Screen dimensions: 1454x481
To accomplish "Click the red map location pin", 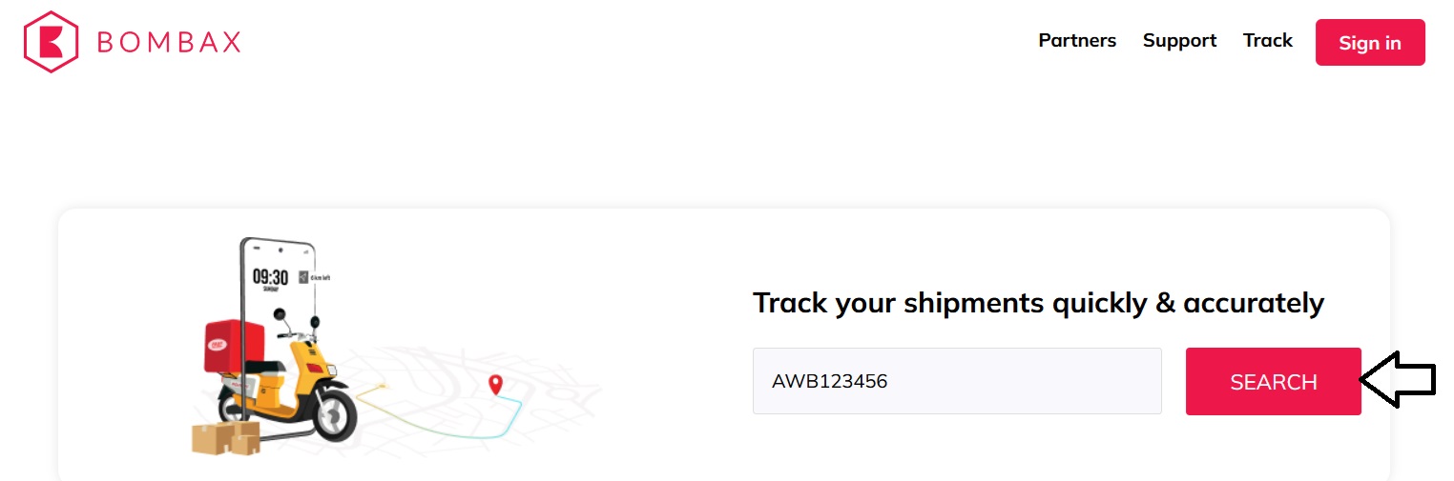I will [x=494, y=385].
